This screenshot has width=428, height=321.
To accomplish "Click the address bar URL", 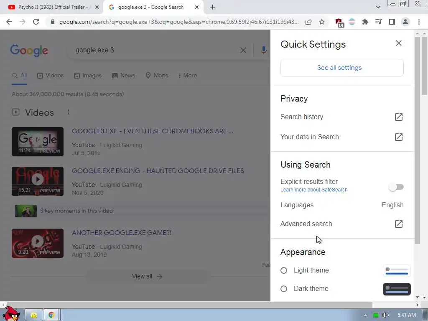I will click(x=179, y=22).
